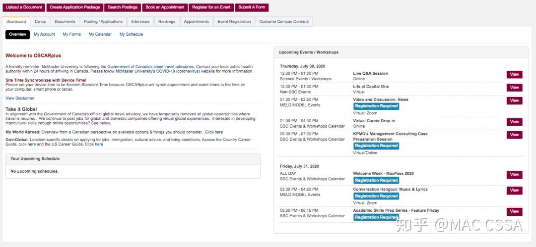536x247 pixels.
Task: View Welcome Week - MacPass 2020 event
Action: point(514,175)
